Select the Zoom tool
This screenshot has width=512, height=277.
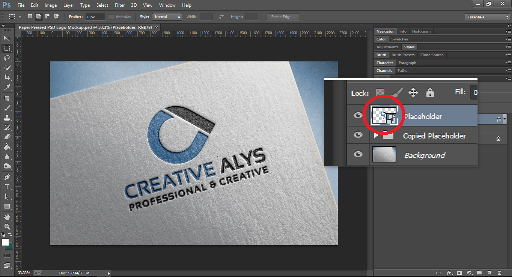point(7,226)
